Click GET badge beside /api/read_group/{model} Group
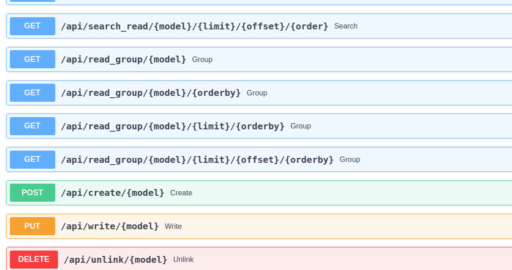This screenshot has width=512, height=270. click(x=32, y=59)
